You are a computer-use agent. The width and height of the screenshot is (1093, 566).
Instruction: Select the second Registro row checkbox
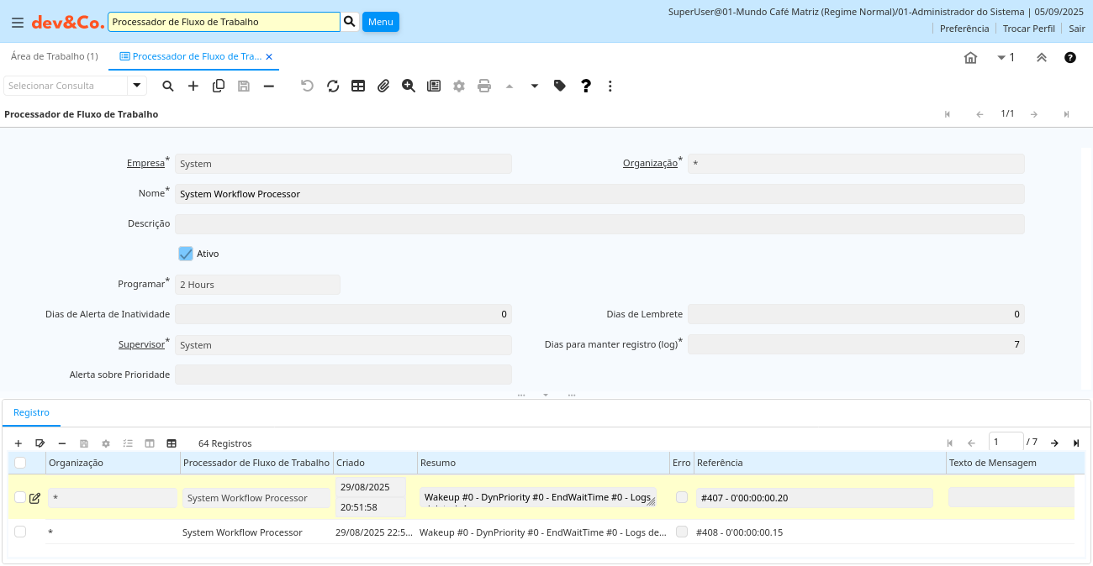tap(20, 532)
